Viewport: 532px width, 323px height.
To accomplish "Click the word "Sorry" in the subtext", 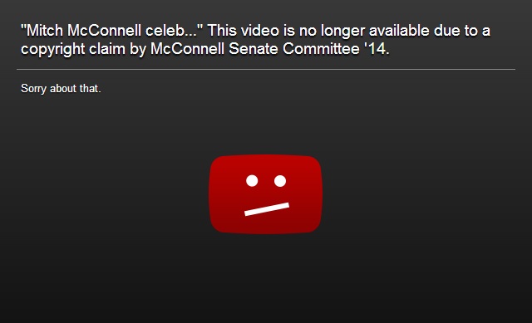I will point(33,89).
